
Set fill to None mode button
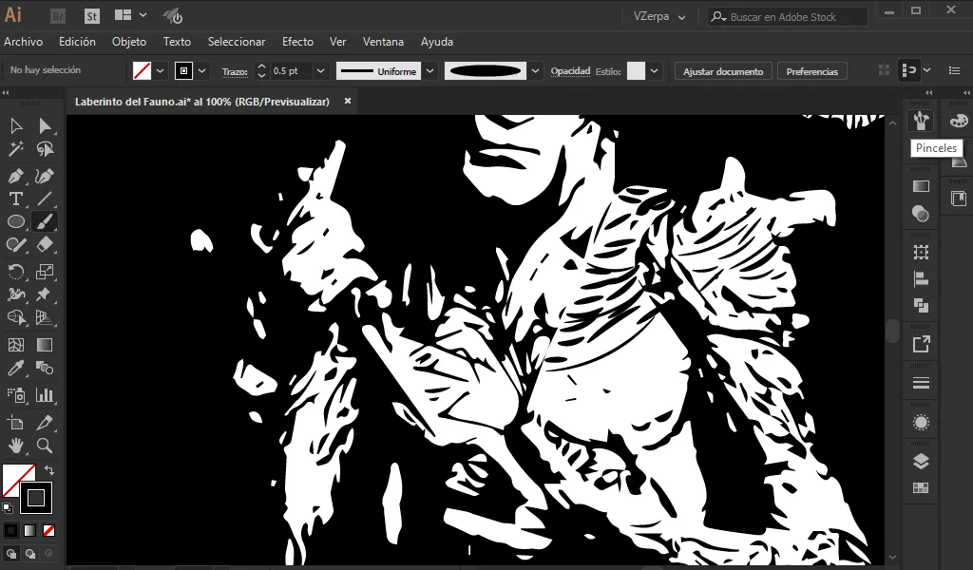point(48,530)
